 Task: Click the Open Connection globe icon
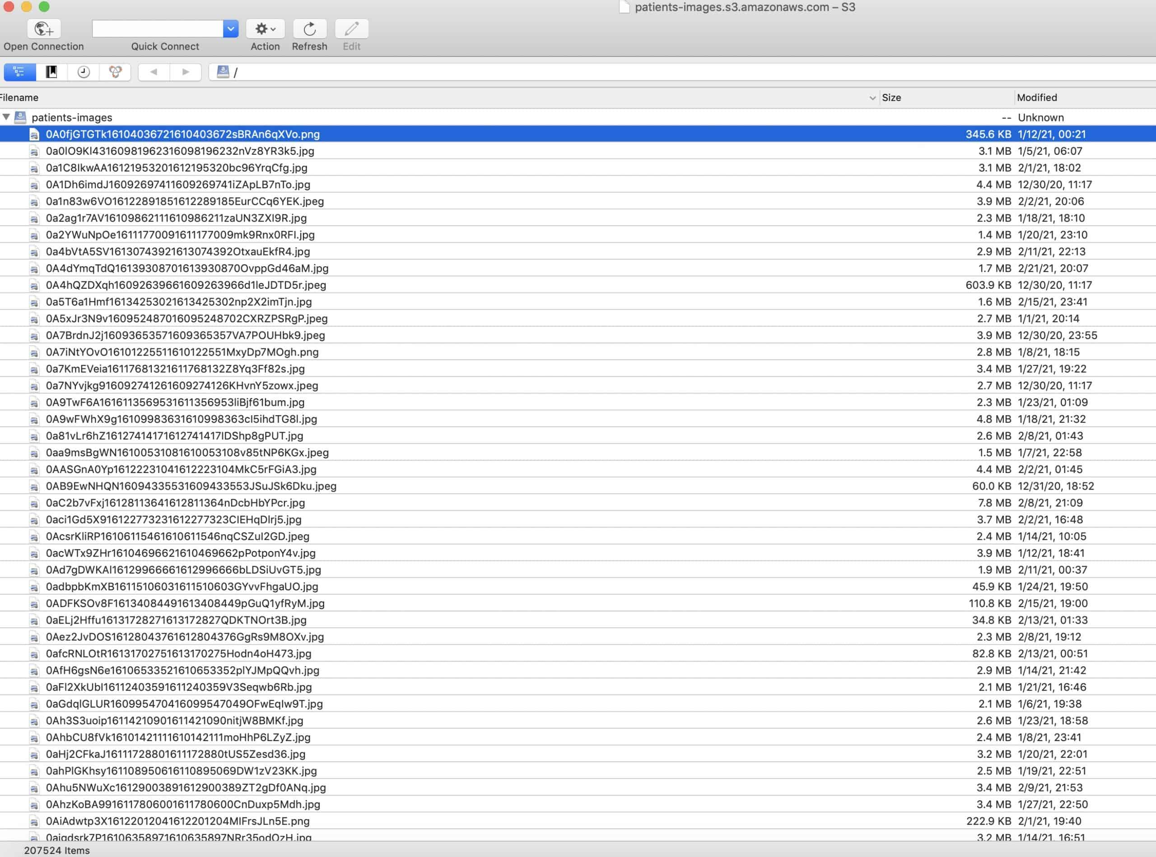pyautogui.click(x=44, y=29)
